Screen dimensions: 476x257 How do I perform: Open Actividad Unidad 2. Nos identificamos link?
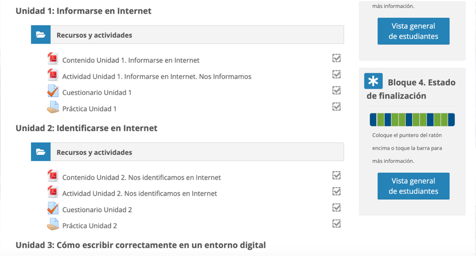140,194
